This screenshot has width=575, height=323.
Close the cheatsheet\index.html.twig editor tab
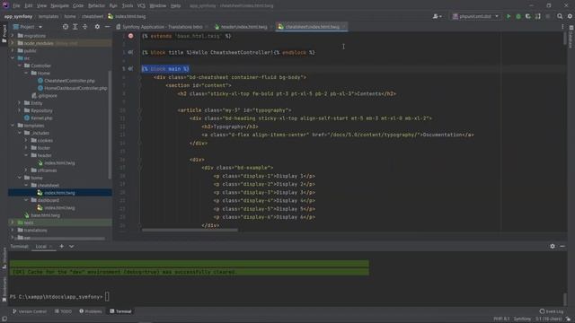343,27
